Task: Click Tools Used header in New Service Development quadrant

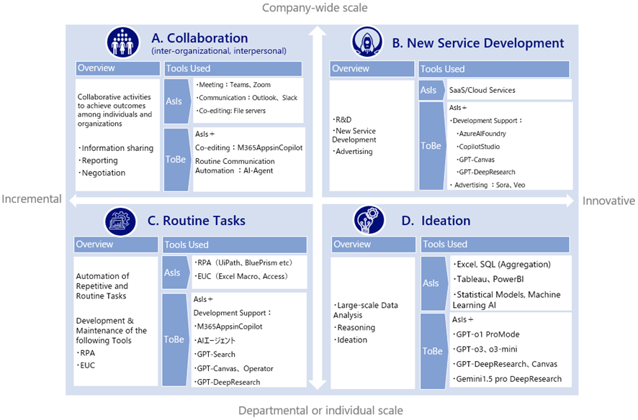Action: (x=494, y=69)
